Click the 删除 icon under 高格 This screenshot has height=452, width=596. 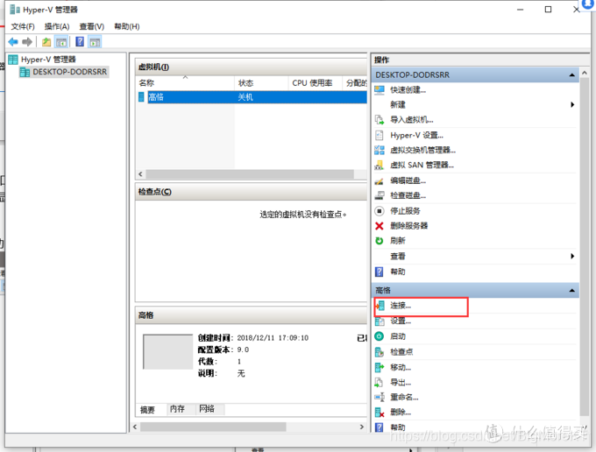coord(380,412)
